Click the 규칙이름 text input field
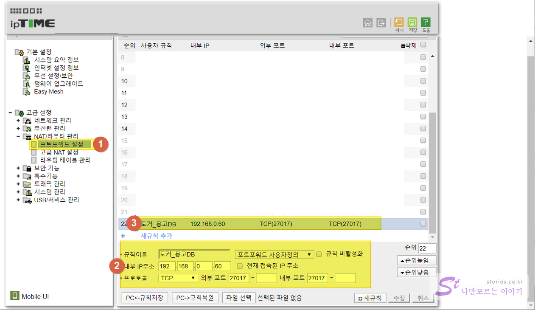 click(x=194, y=254)
